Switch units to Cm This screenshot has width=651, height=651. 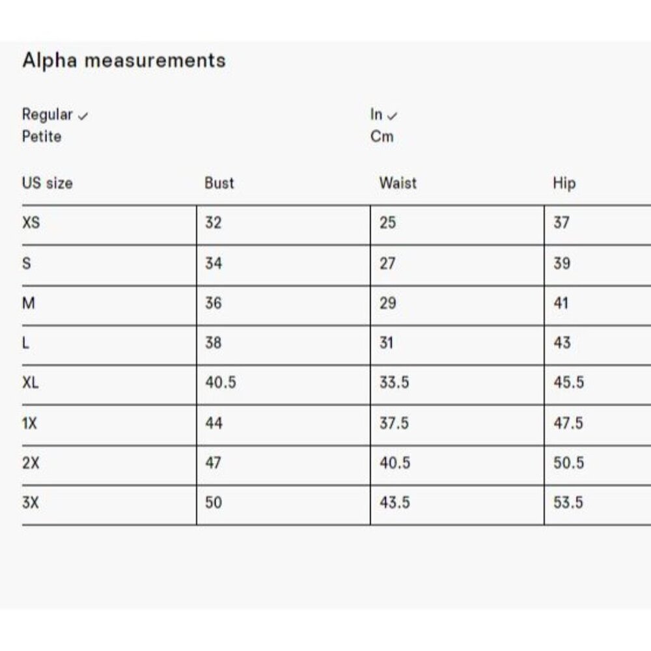pos(382,137)
